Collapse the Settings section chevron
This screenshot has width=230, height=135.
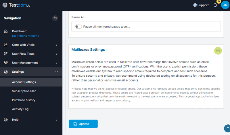pyautogui.click(x=56, y=72)
